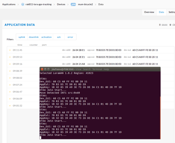Switch to the Overview tab
The width and height of the screenshot is (175, 143).
pos(149,12)
